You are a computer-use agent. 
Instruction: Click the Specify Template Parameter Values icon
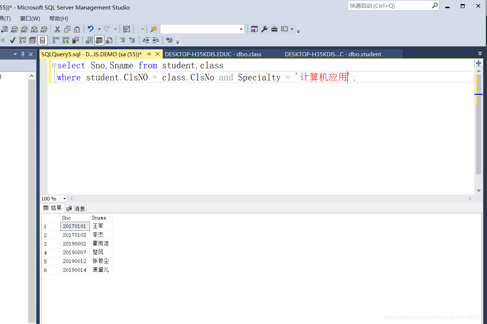[x=169, y=40]
